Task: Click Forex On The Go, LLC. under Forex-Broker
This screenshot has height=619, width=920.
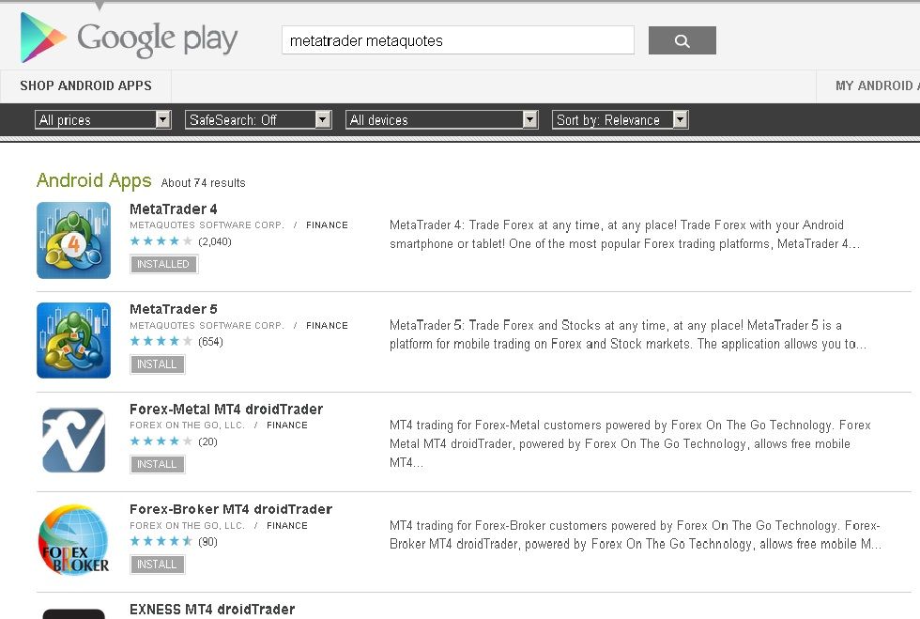Action: 187,526
